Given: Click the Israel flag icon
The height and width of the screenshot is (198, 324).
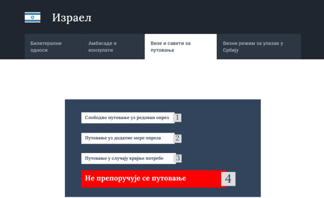Looking at the screenshot, I should pos(32,17).
